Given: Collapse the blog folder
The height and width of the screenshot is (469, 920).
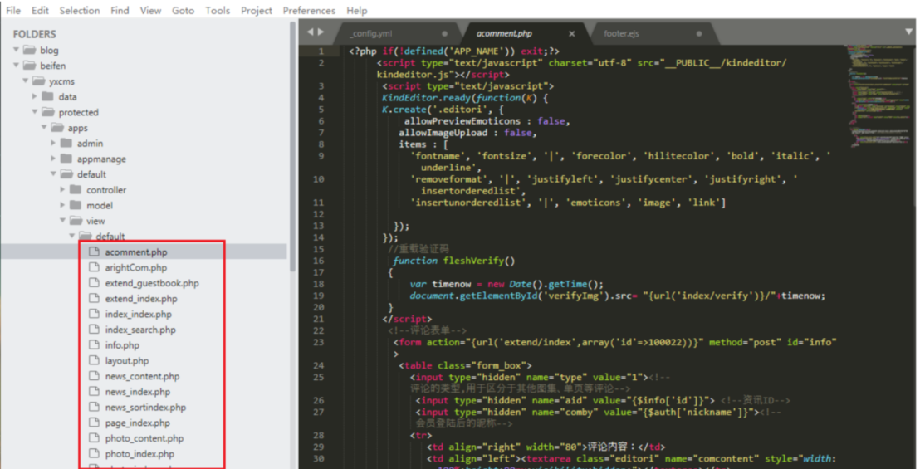Looking at the screenshot, I should (x=16, y=50).
